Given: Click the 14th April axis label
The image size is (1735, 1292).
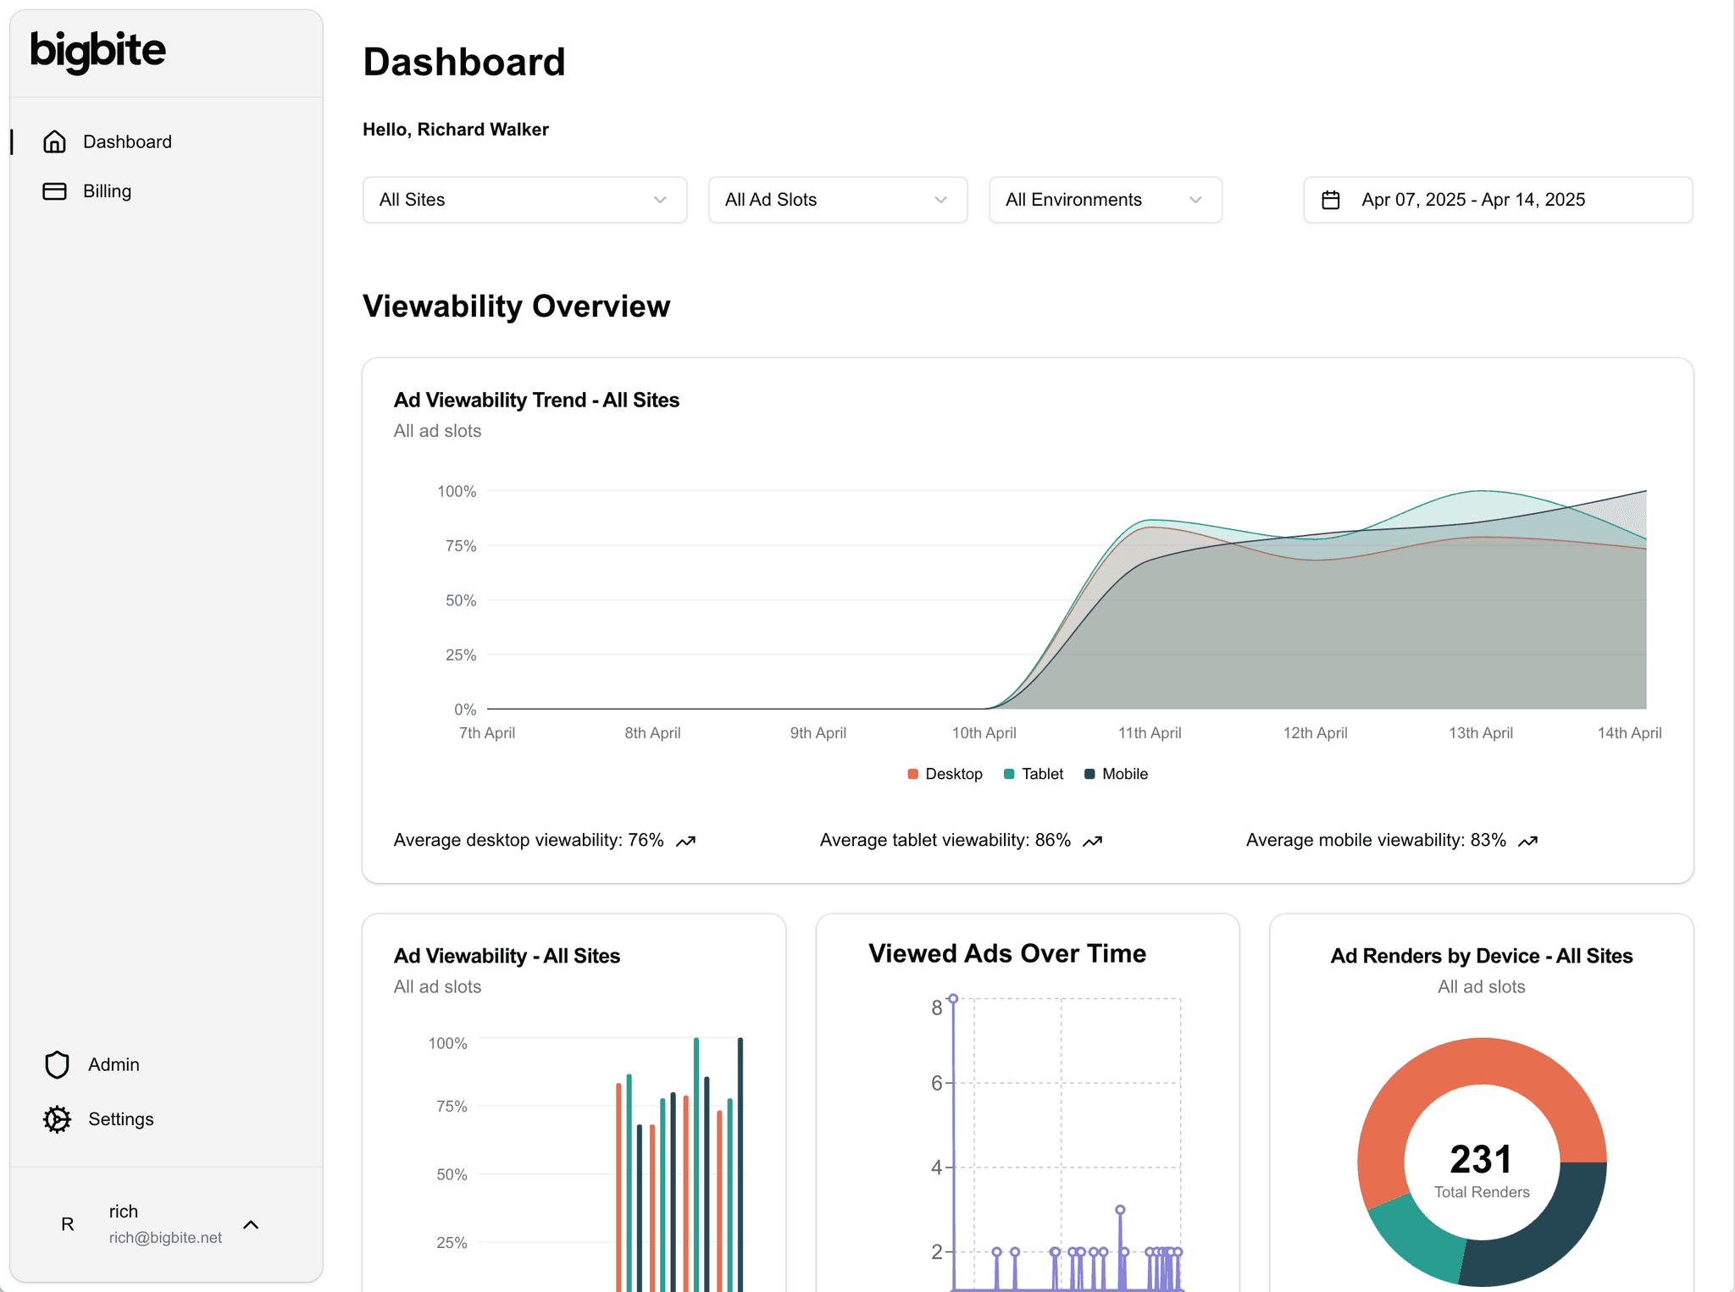Looking at the screenshot, I should pyautogui.click(x=1630, y=733).
